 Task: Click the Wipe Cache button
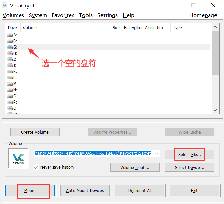pyautogui.click(x=190, y=132)
